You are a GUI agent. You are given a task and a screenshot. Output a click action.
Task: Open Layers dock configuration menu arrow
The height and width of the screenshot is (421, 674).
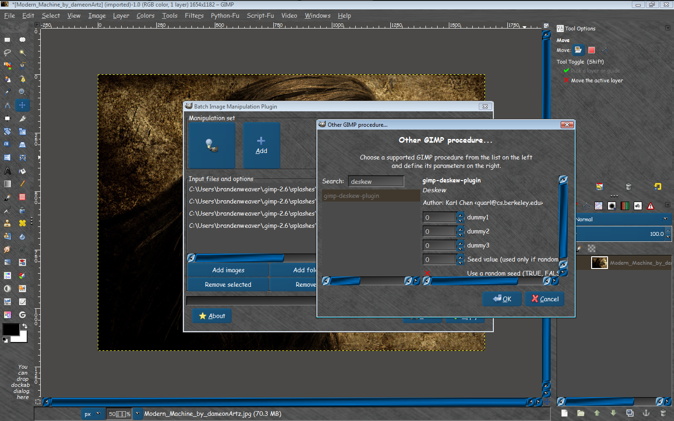(x=667, y=205)
